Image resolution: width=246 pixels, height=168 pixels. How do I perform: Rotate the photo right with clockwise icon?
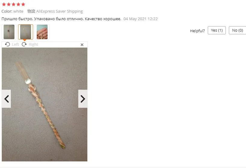pyautogui.click(x=24, y=44)
